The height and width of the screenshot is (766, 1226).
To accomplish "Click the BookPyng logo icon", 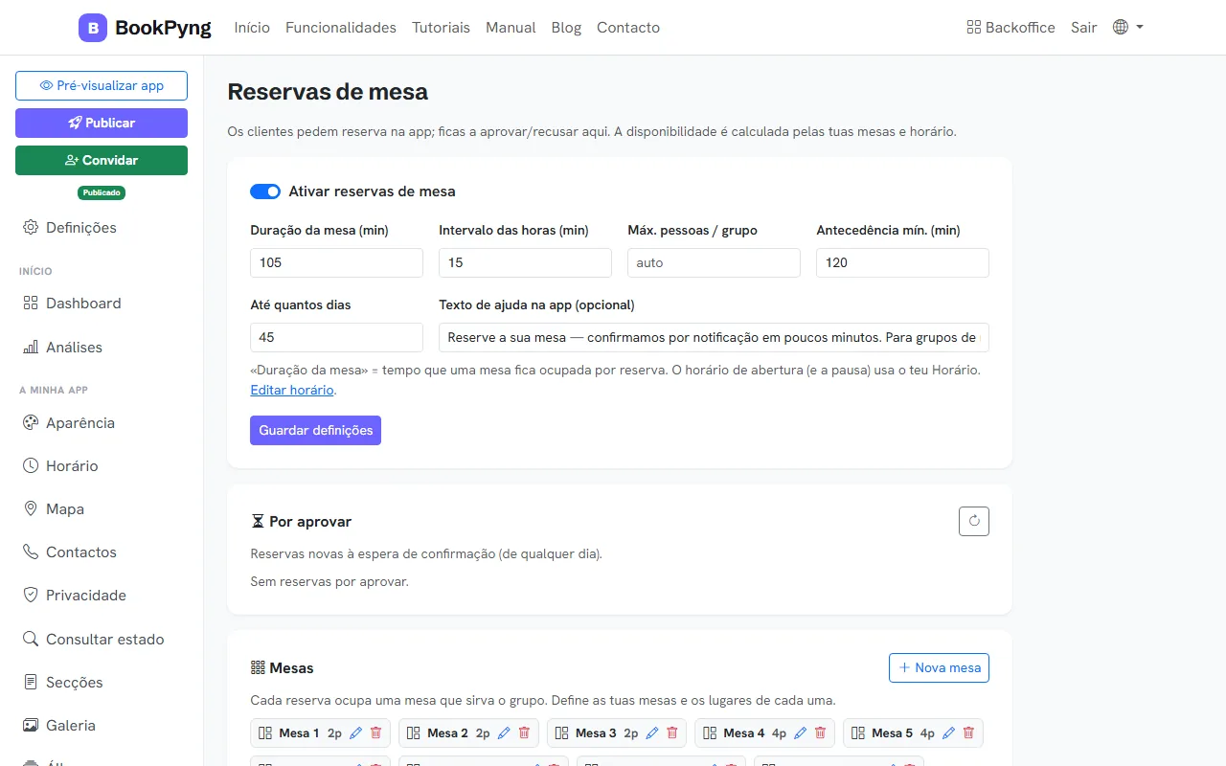I will pyautogui.click(x=93, y=28).
